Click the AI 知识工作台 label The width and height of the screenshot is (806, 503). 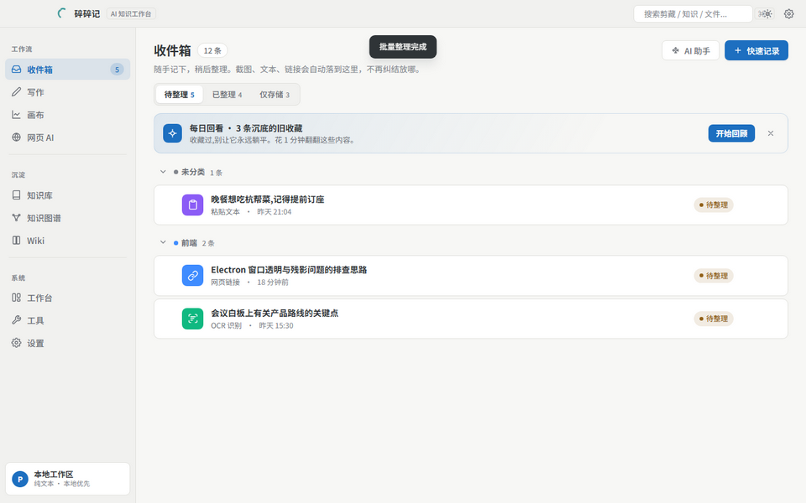tap(131, 14)
